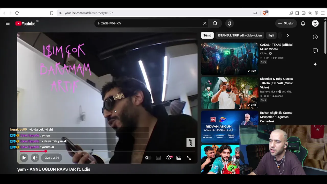Open the sidebar info circle icon
327x184 pixels.
coord(315,37)
